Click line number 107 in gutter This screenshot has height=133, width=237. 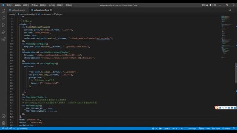point(11,64)
